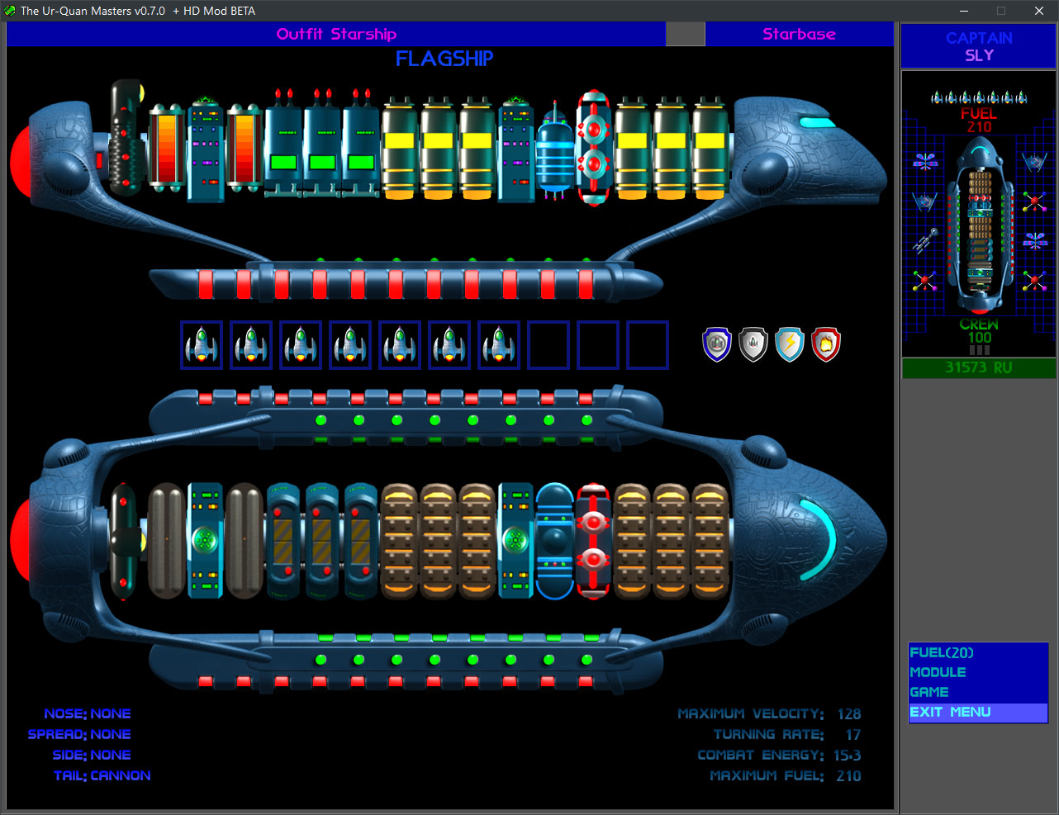The height and width of the screenshot is (815, 1059).
Task: Click the TAIL: CANNON weapon readout
Action: [102, 775]
